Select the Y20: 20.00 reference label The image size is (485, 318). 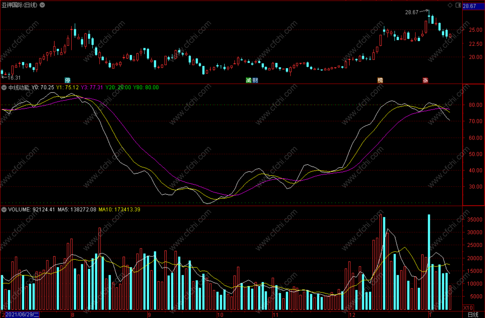click(x=118, y=87)
